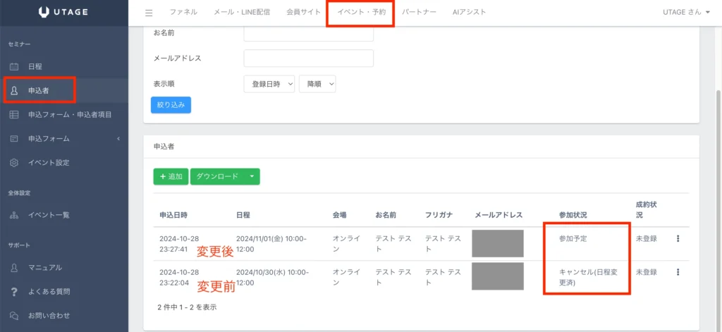Click the ダウンロード button
Image resolution: width=722 pixels, height=332 pixels.
[x=217, y=176]
